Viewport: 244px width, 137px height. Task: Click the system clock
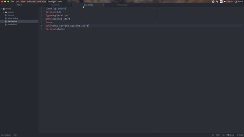point(230,2)
